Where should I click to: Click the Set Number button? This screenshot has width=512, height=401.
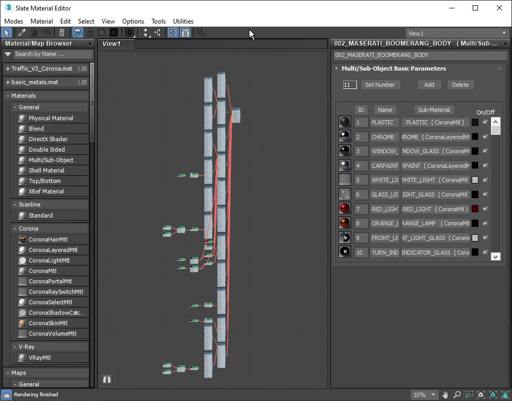point(380,85)
